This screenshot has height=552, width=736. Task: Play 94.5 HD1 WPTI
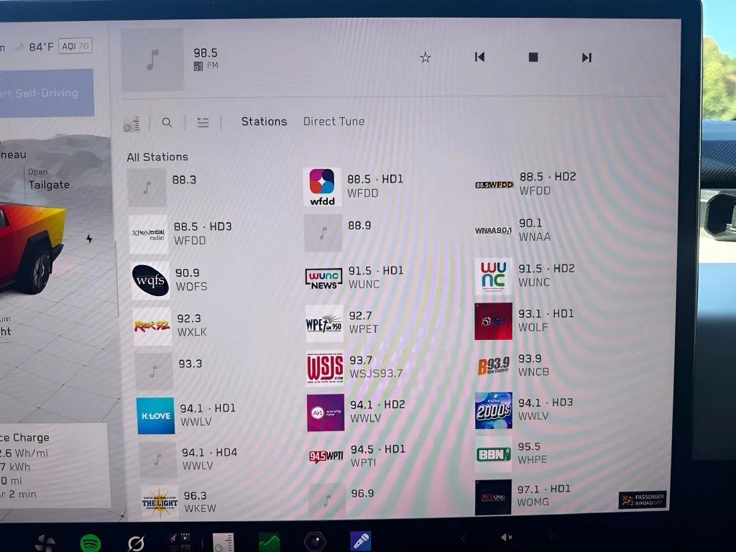[x=357, y=456]
